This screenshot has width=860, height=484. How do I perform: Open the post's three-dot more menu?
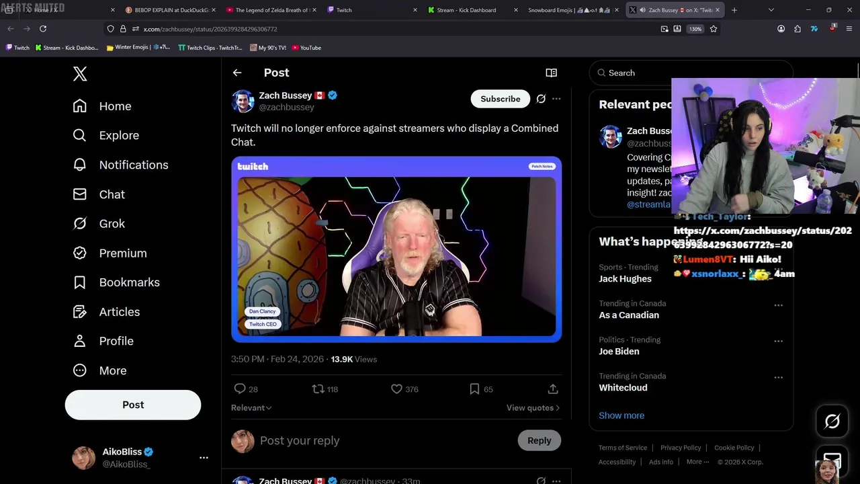coord(556,99)
